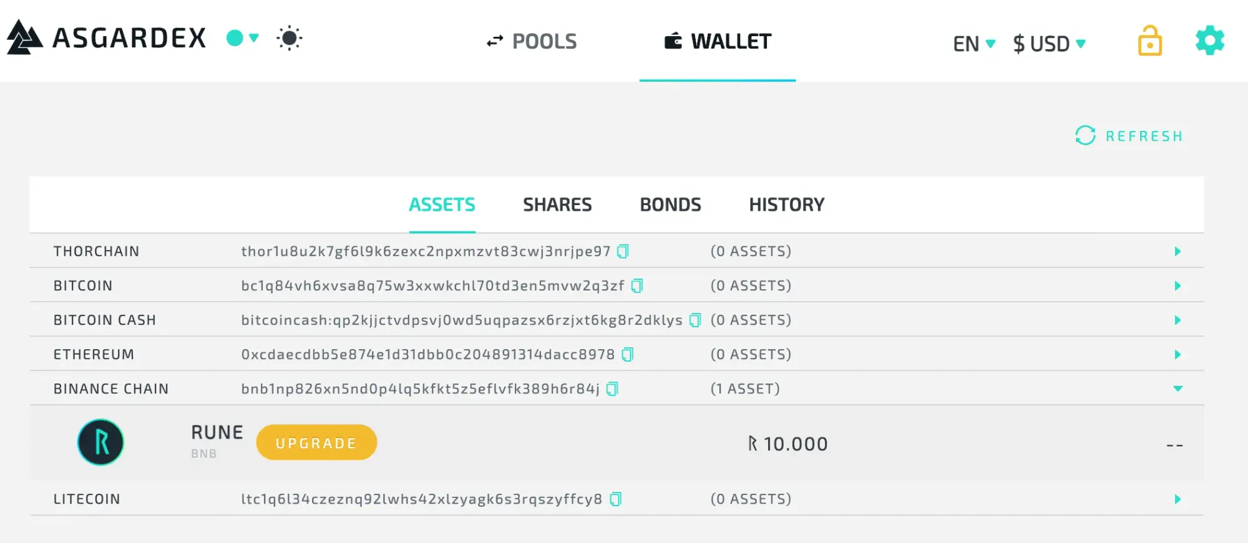The image size is (1248, 543).
Task: Click the Refresh button
Action: tap(1129, 135)
